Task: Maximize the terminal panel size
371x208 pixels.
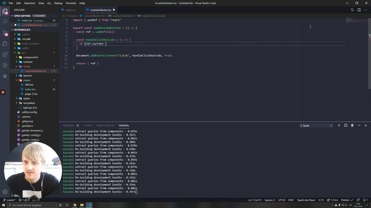Action: point(359,125)
